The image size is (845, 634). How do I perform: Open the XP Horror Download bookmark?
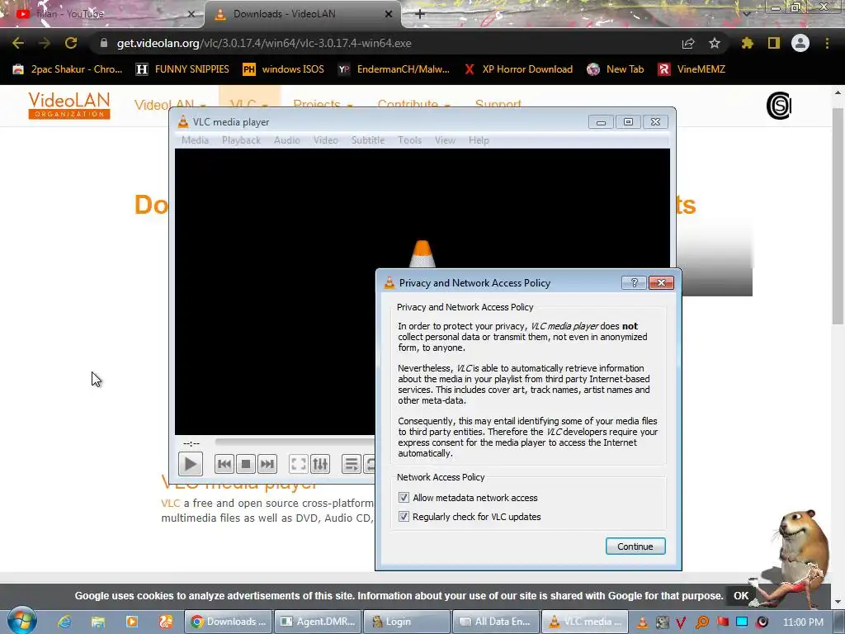pos(518,69)
